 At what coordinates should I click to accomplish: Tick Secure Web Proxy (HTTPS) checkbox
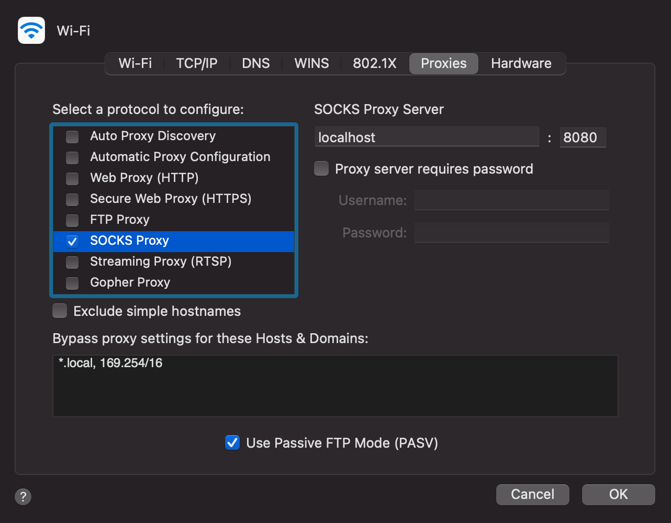tap(72, 199)
